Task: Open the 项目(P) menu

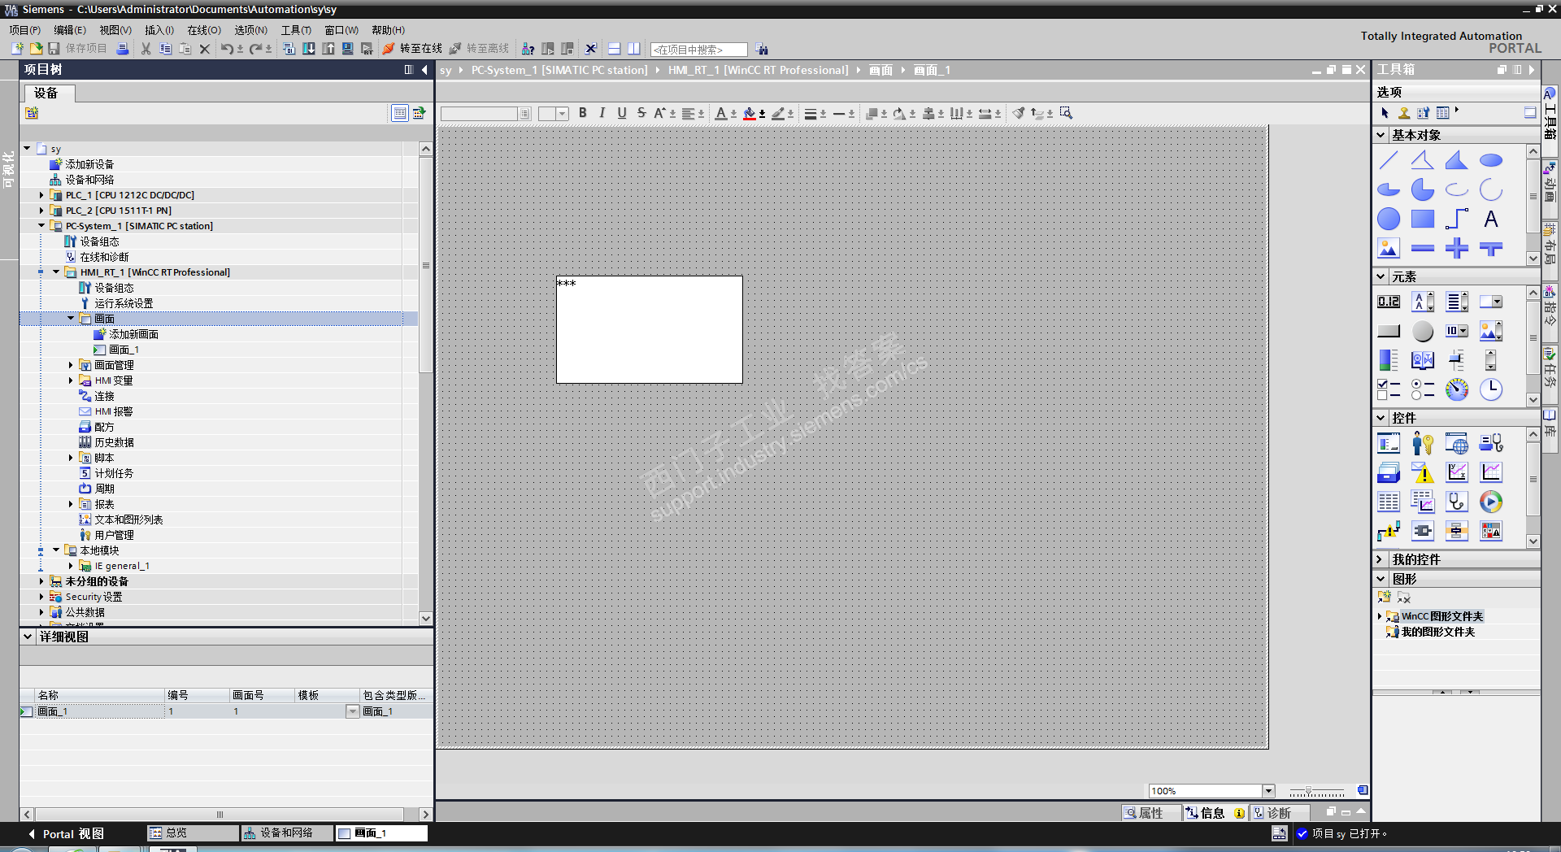Action: (x=25, y=30)
